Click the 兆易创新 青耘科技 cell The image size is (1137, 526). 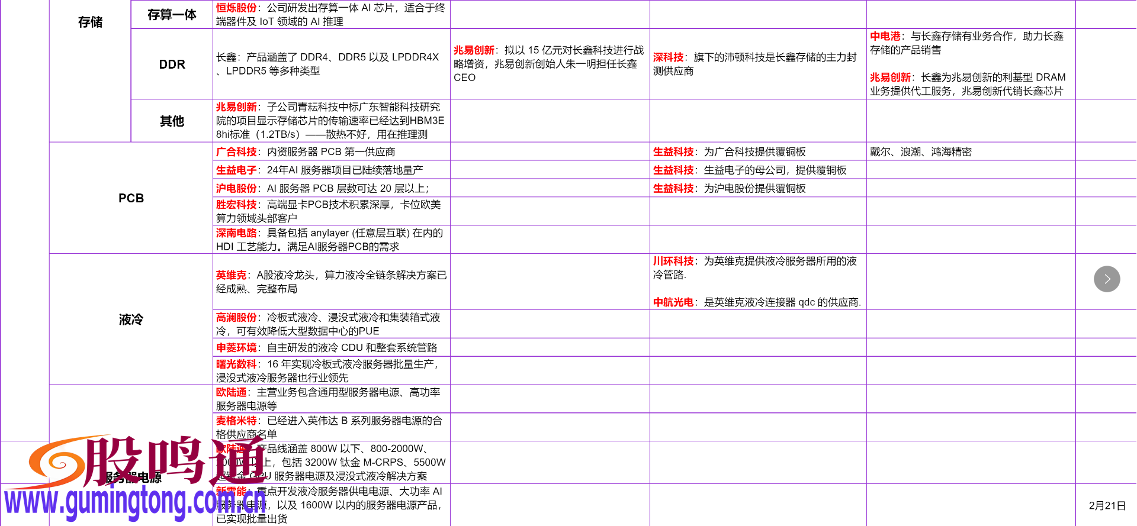(x=332, y=121)
